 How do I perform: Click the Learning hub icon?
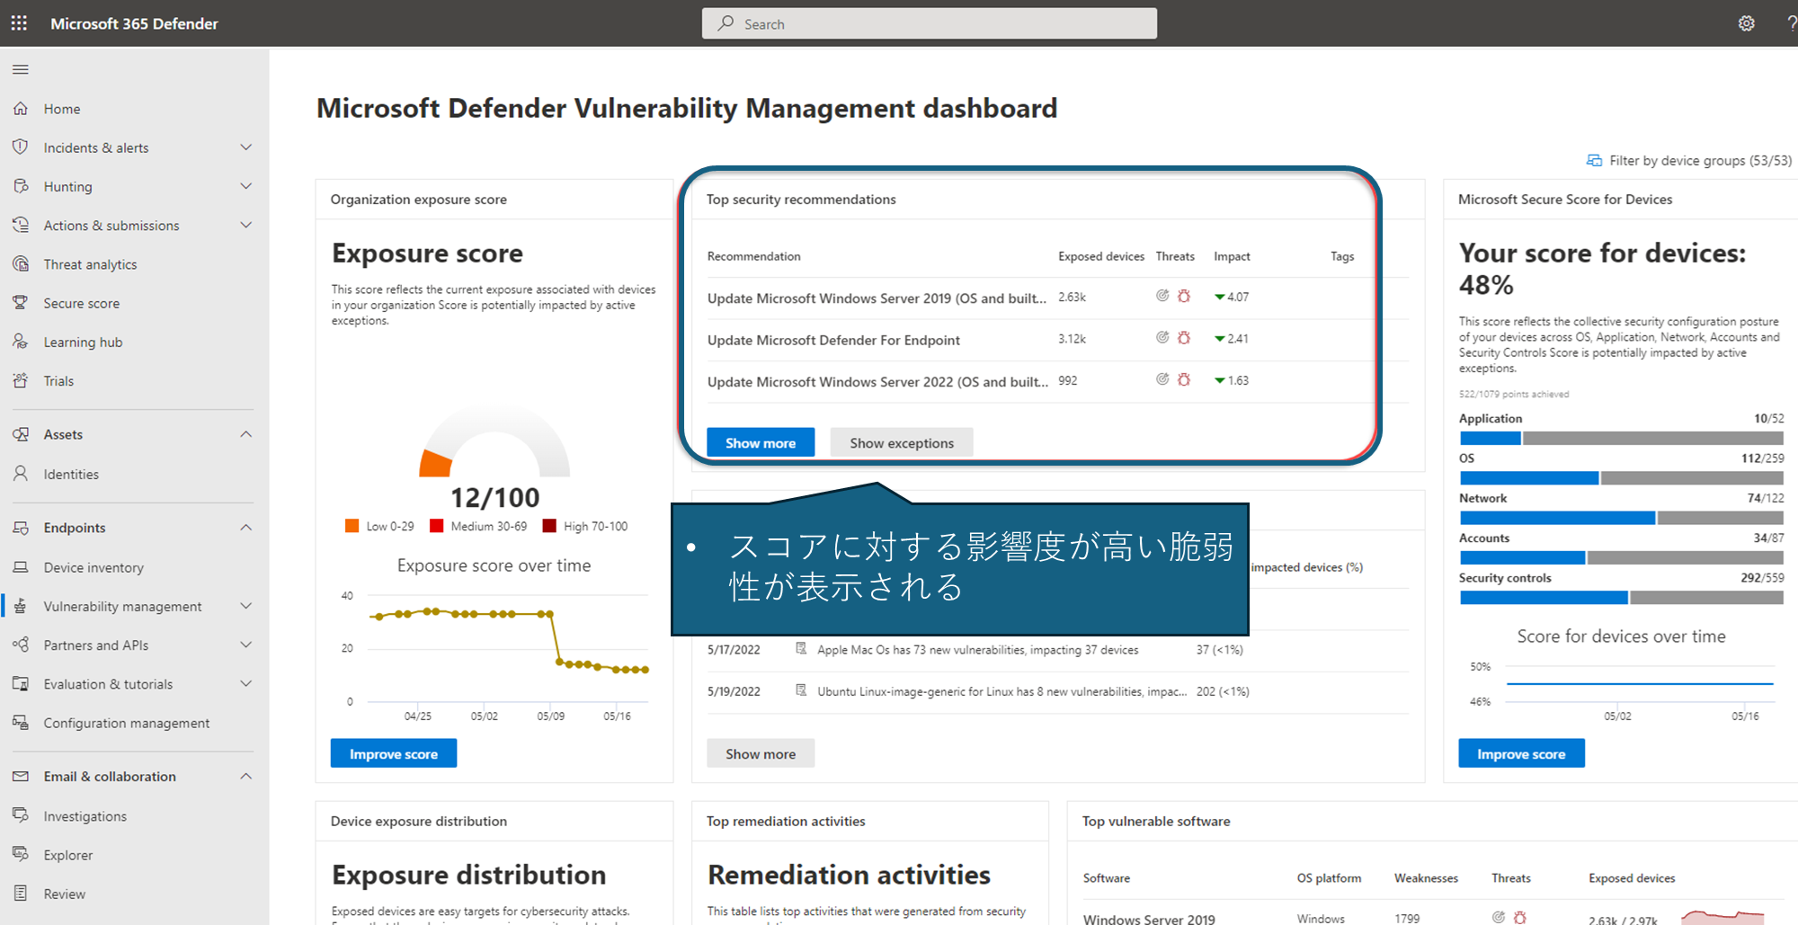click(21, 342)
